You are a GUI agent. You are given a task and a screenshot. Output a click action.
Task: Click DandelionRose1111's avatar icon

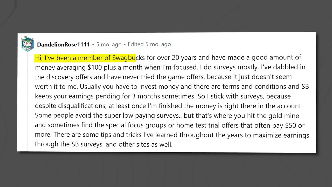coord(27,44)
